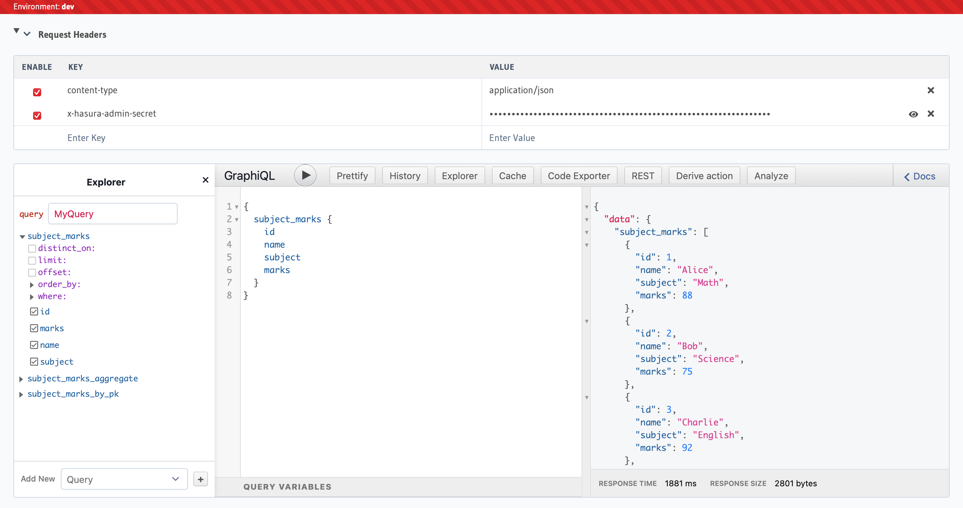Click the Prettify button
Viewport: 963px width, 508px height.
click(352, 176)
